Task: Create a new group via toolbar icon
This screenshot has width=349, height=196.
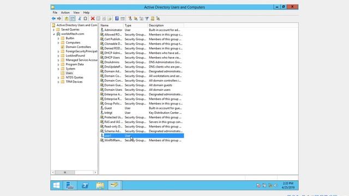Action: click(136, 19)
